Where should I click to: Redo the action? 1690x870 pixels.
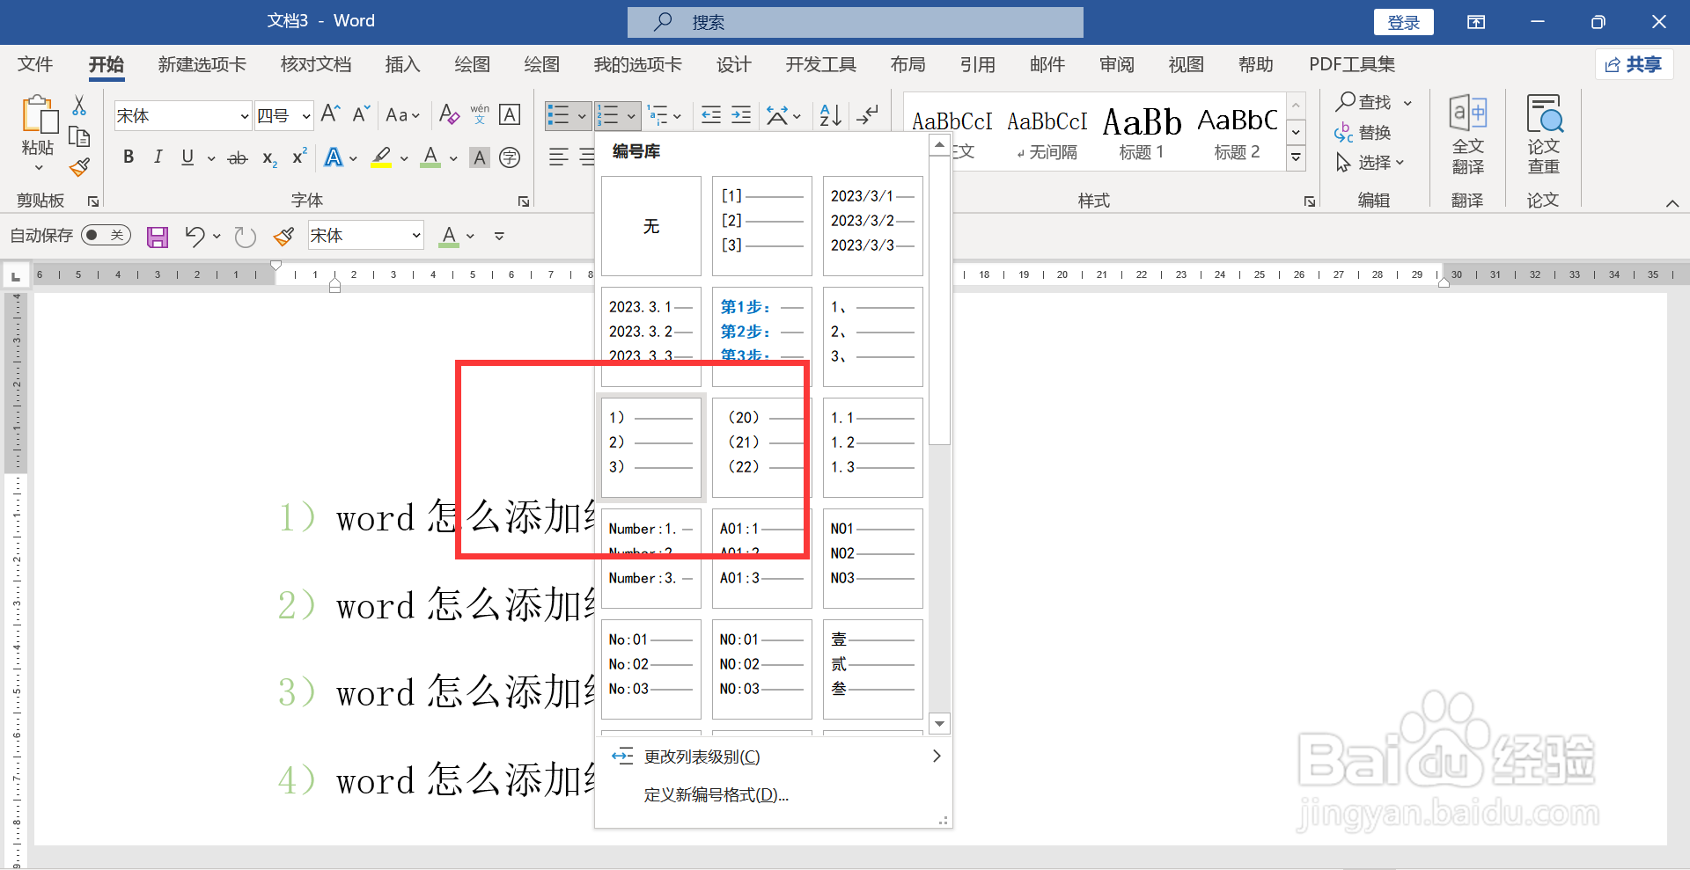tap(245, 237)
